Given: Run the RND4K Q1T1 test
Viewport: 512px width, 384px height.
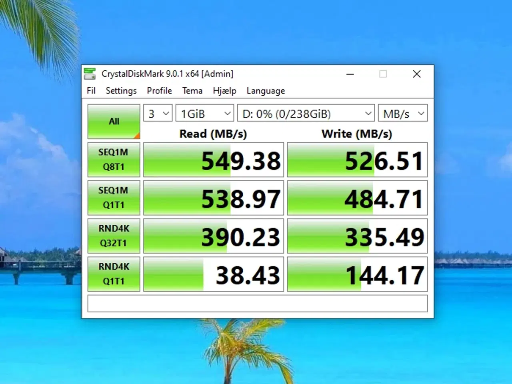Looking at the screenshot, I should (x=114, y=274).
